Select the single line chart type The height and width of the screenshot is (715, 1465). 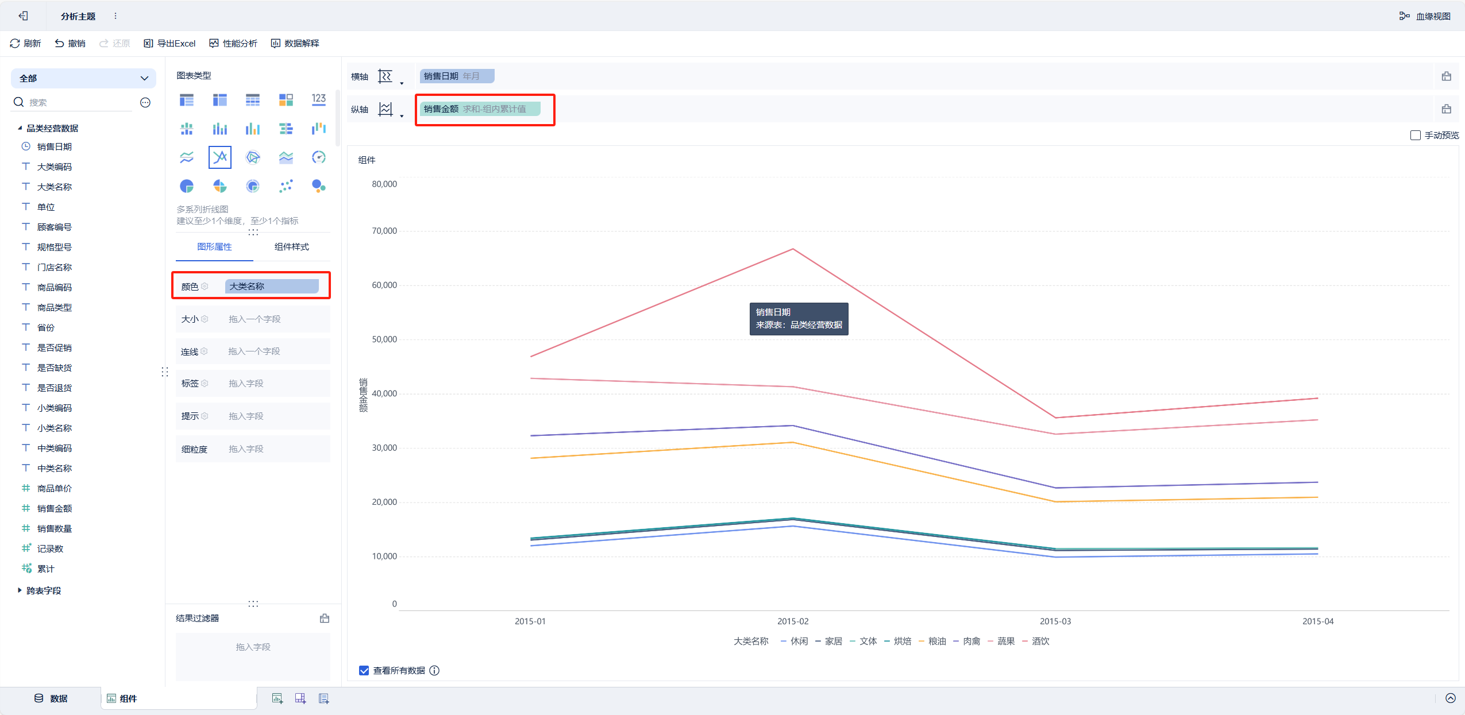point(187,157)
